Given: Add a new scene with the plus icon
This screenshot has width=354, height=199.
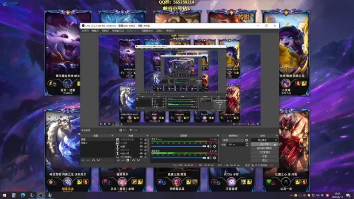Looking at the screenshot, I should (x=83, y=160).
